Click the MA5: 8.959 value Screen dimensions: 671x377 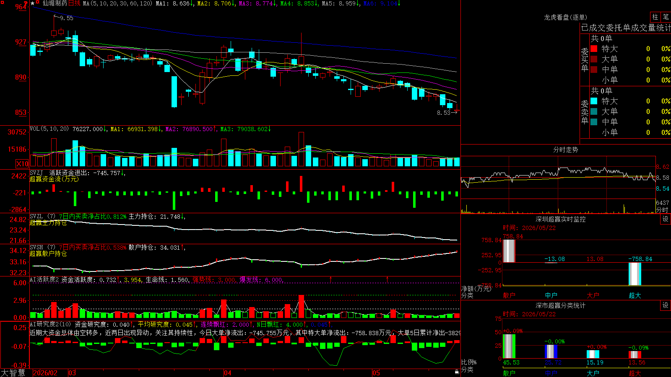(x=341, y=3)
